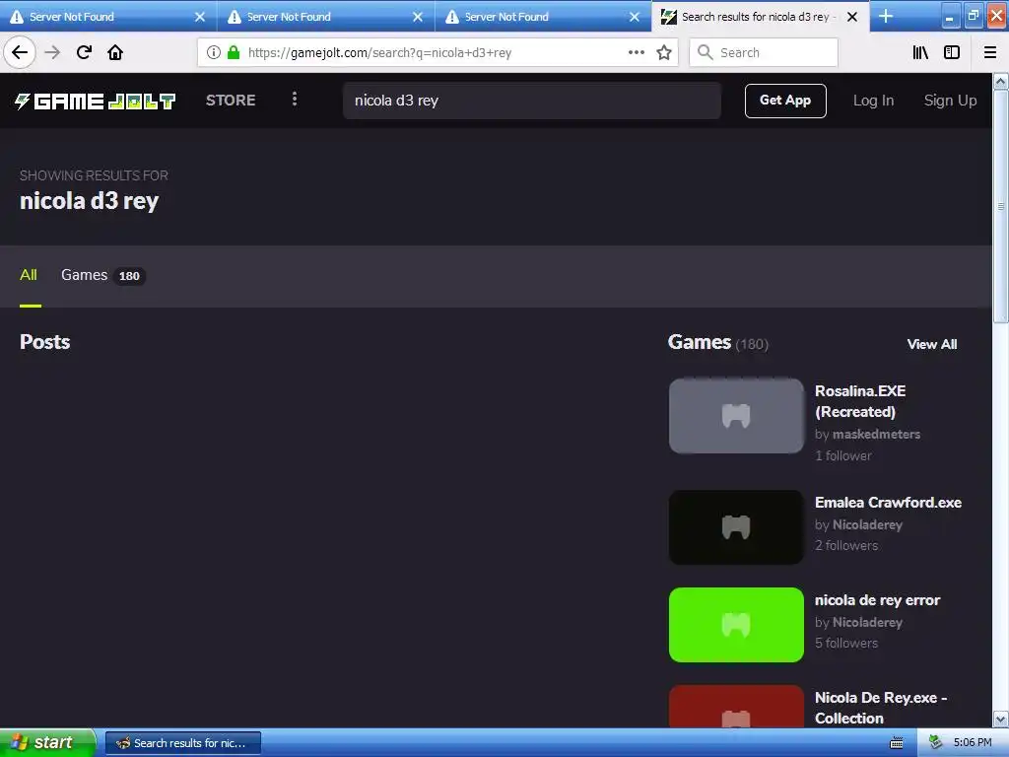This screenshot has width=1009, height=757.
Task: Click the Get App button
Action: click(x=785, y=101)
